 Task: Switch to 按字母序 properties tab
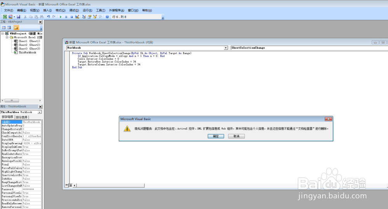click(7, 117)
